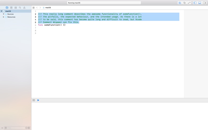208x130 pixels.
Task: Open the Project navigator folder icon
Action: 7,8
